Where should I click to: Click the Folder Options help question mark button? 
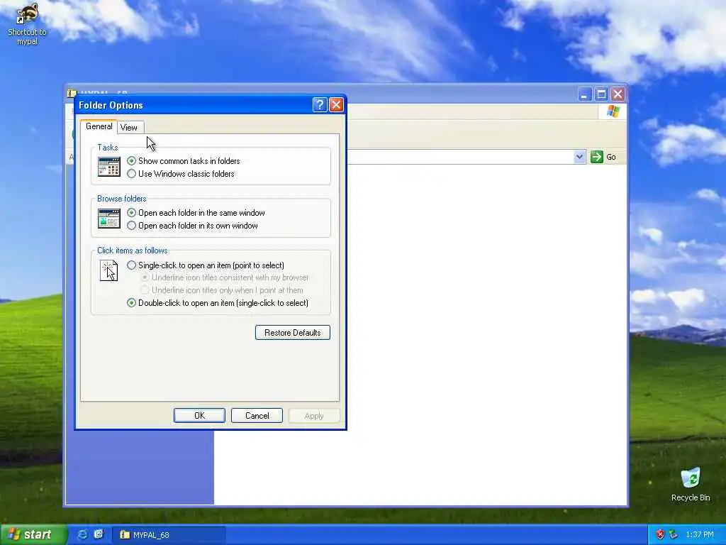coord(320,105)
